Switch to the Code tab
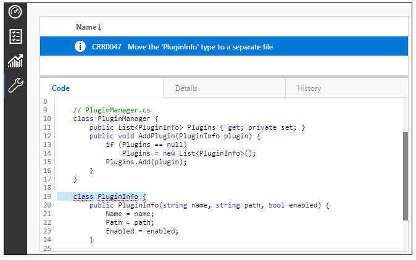 pyautogui.click(x=60, y=88)
